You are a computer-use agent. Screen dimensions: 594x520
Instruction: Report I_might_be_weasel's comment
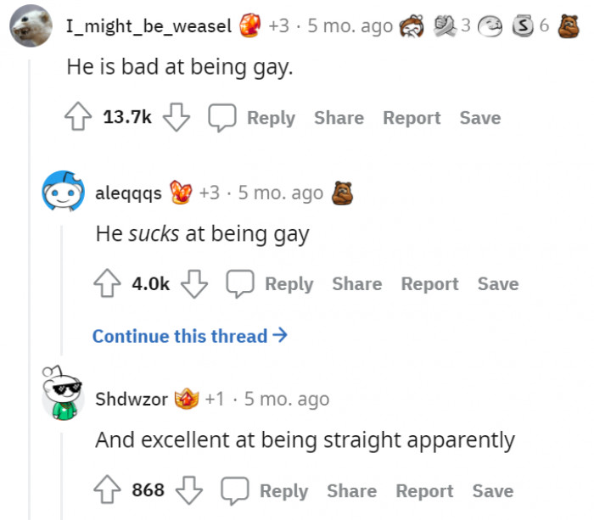[412, 117]
